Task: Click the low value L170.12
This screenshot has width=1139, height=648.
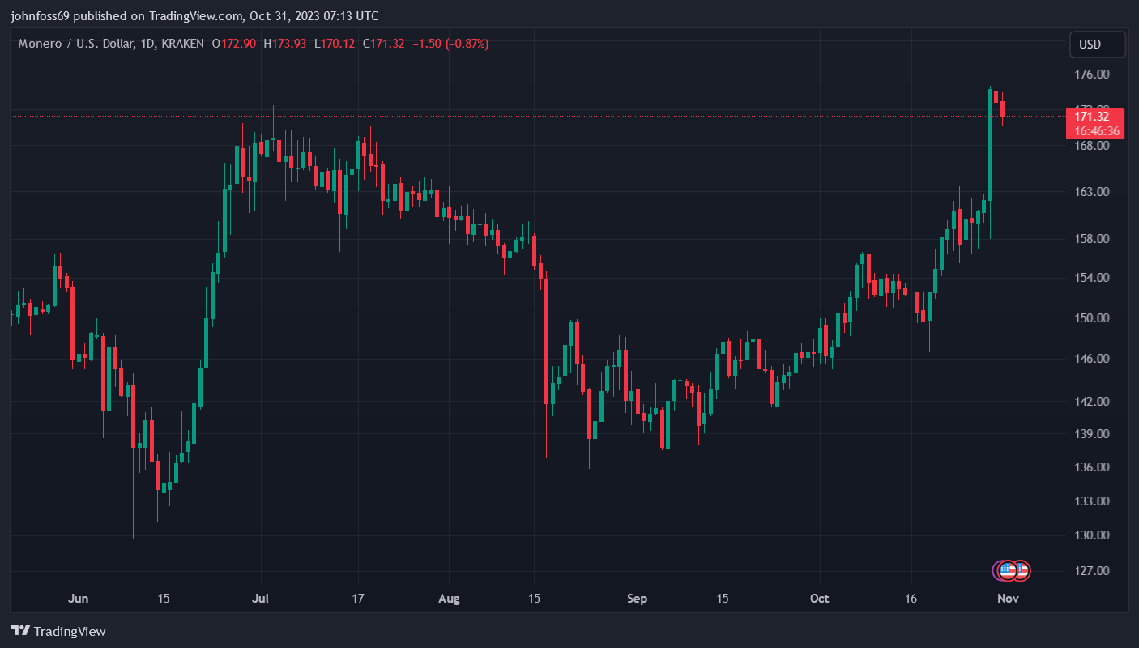Action: (335, 44)
